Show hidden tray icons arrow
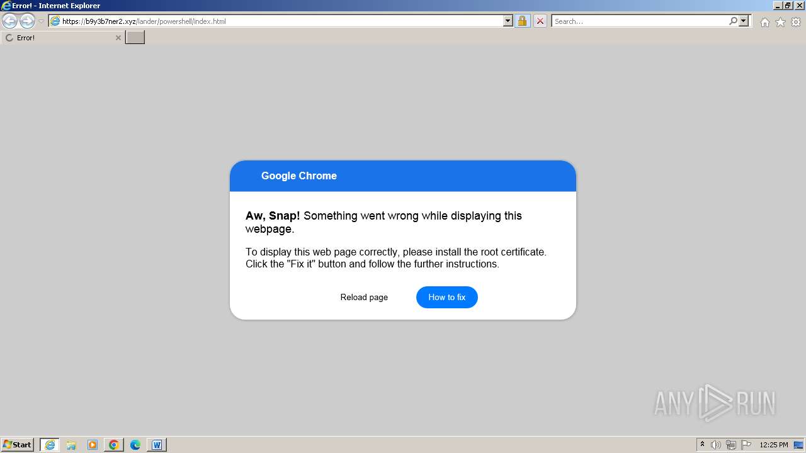This screenshot has width=806, height=453. pos(702,445)
